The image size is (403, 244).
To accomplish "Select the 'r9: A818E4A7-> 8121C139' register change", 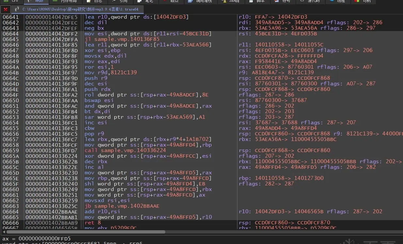I will click(x=276, y=73).
